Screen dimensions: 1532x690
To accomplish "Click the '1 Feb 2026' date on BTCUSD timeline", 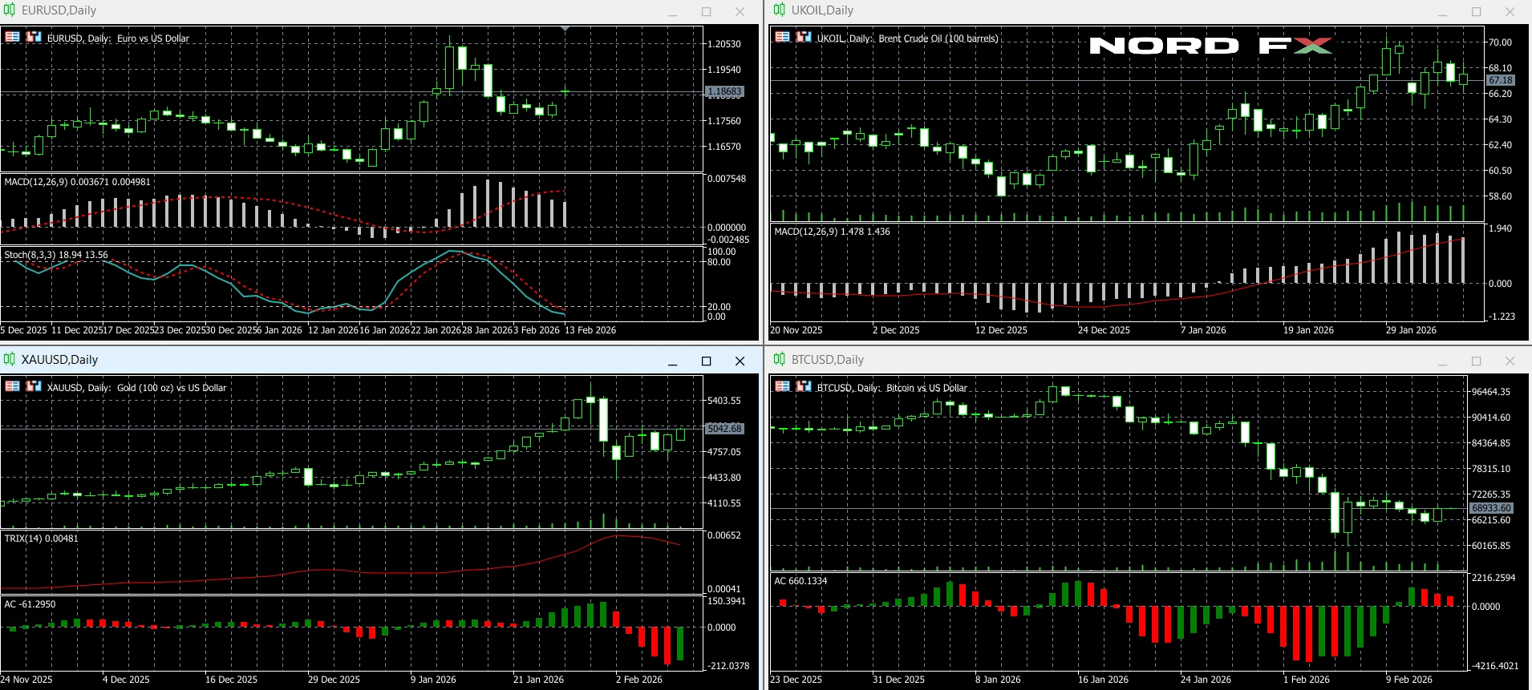I will point(1306,680).
